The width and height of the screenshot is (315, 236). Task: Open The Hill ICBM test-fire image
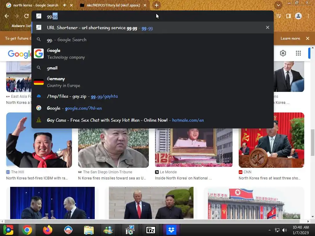39,140
